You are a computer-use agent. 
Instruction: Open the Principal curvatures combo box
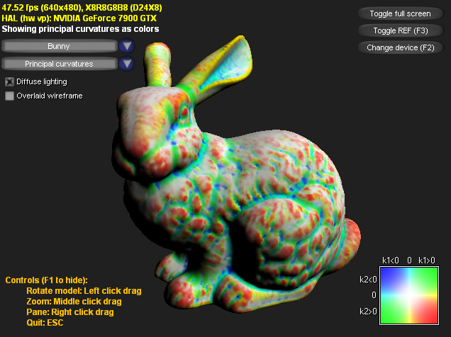[x=60, y=64]
